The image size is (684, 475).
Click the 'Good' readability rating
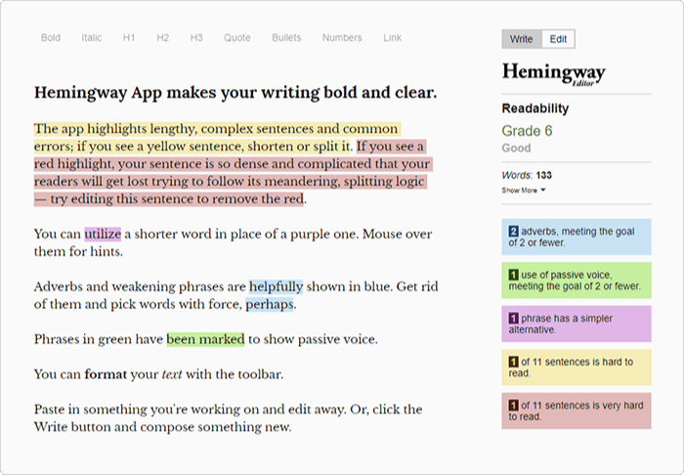(x=516, y=148)
